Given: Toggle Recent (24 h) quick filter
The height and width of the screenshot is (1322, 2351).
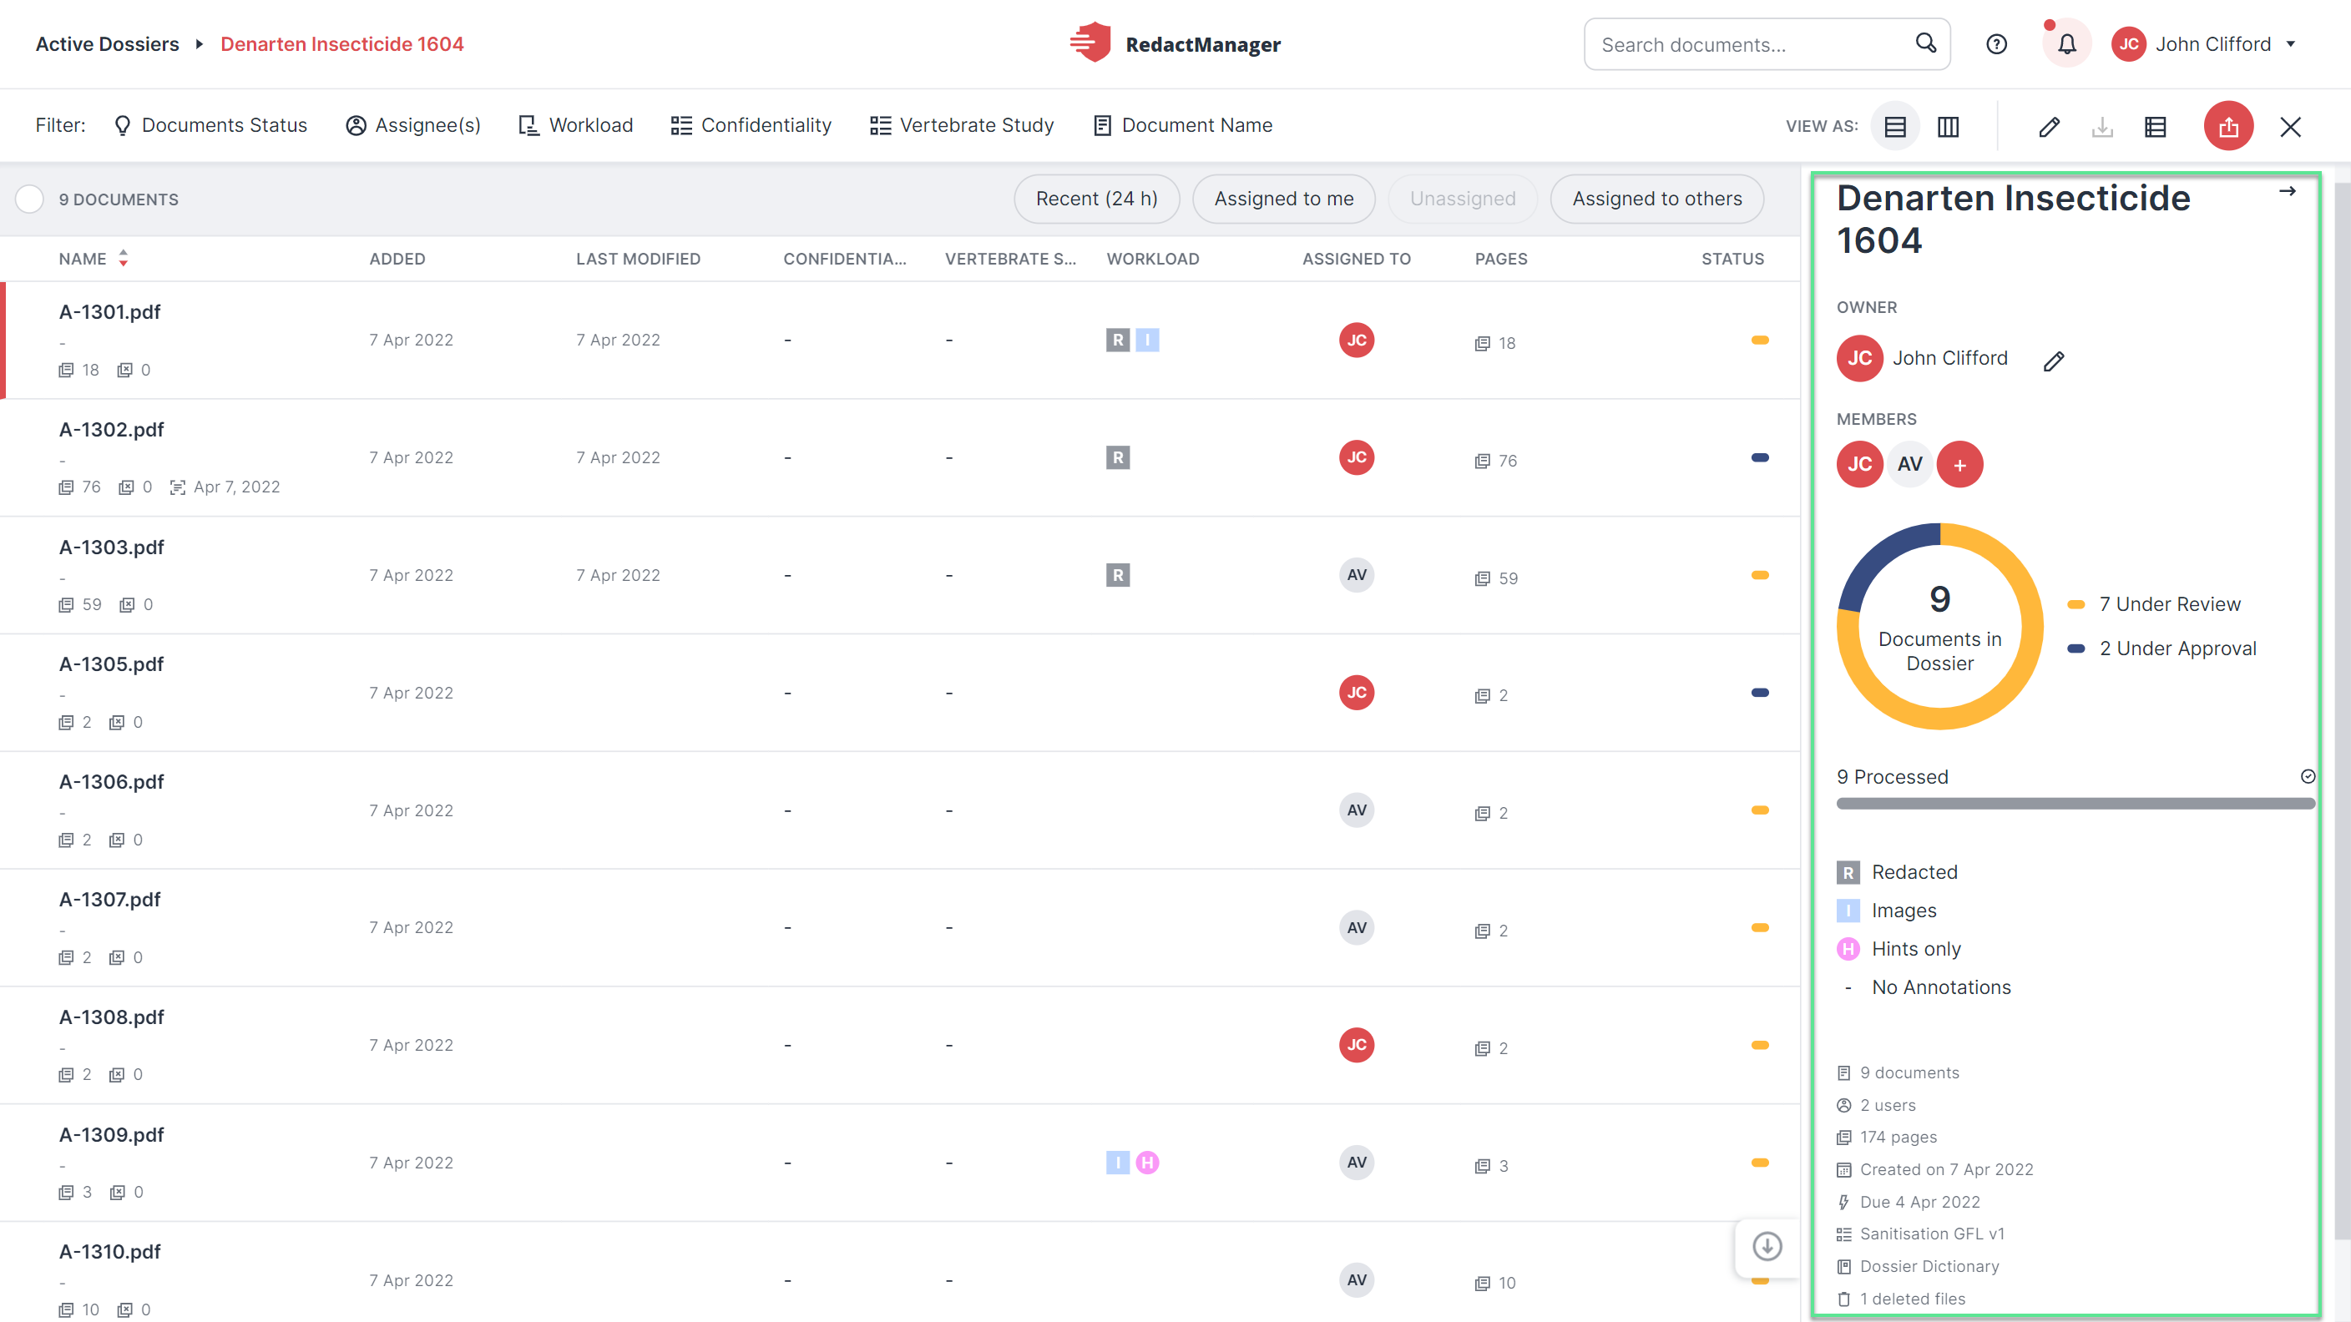Looking at the screenshot, I should pos(1096,199).
